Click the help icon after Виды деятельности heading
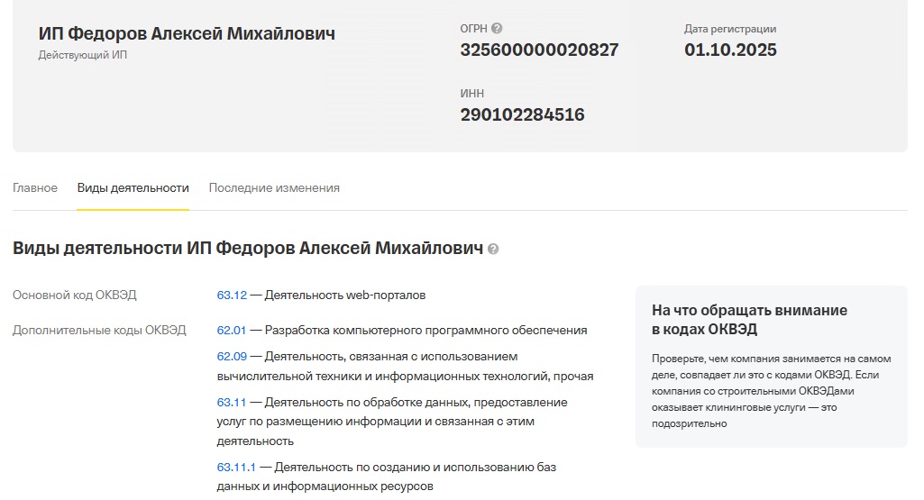This screenshot has width=924, height=500. 493,250
